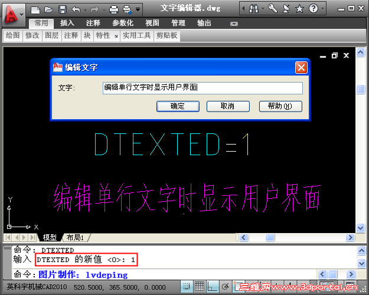
Task: Click the Undo arrow icon
Action: point(76,9)
